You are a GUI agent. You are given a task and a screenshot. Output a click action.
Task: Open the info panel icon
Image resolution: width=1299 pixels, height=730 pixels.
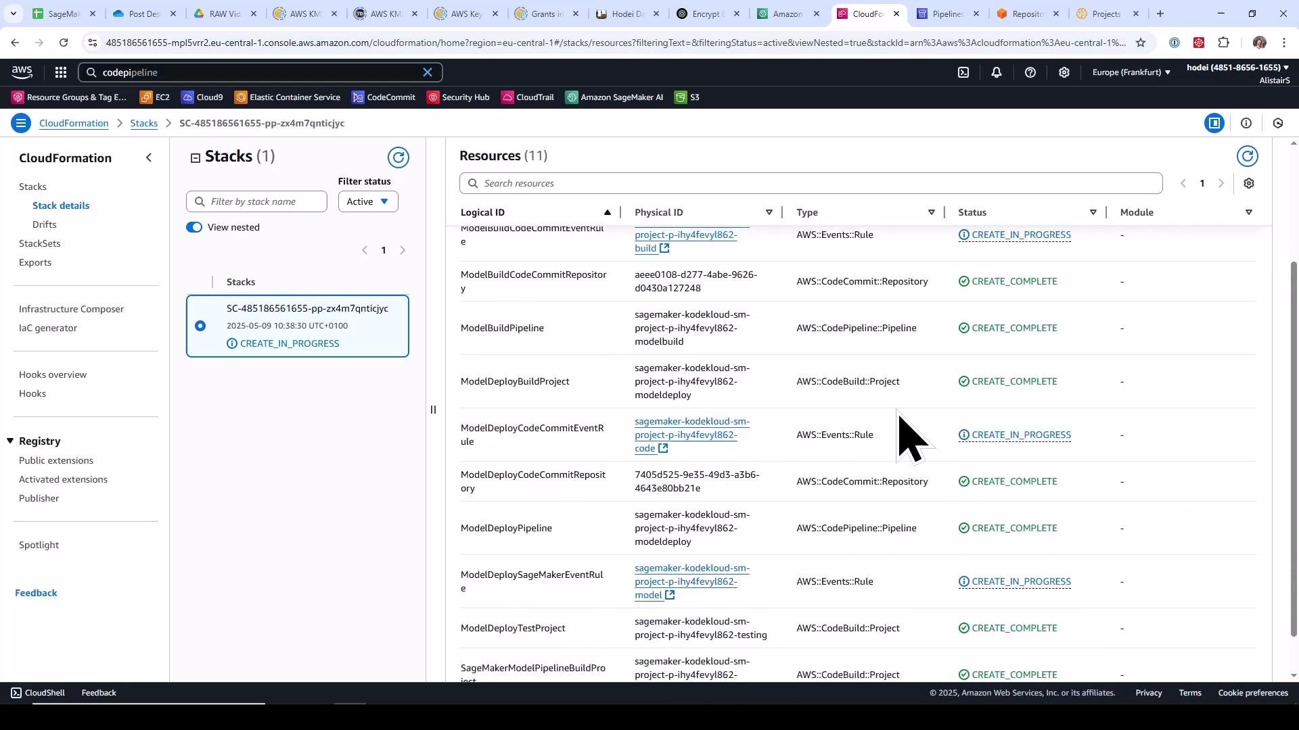(x=1246, y=123)
